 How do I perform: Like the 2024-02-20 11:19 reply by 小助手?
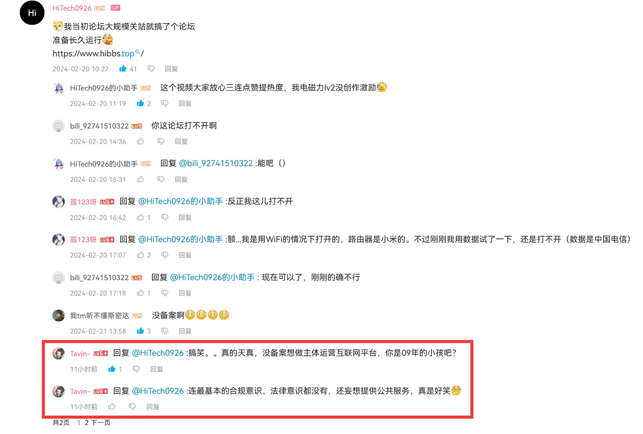(x=141, y=103)
